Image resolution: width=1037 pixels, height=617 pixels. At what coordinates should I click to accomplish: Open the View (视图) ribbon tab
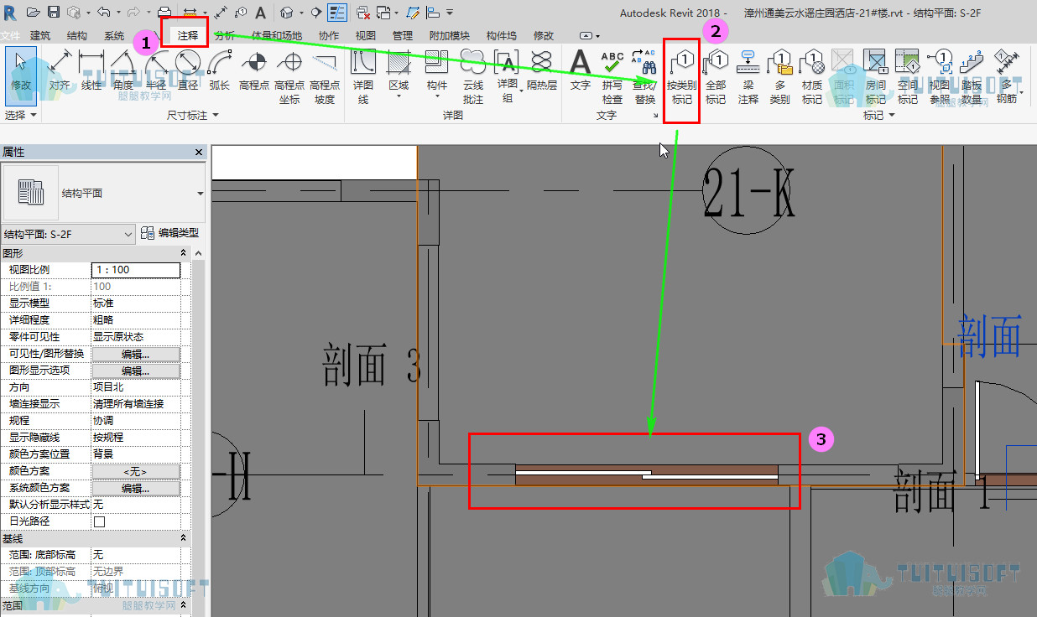365,36
